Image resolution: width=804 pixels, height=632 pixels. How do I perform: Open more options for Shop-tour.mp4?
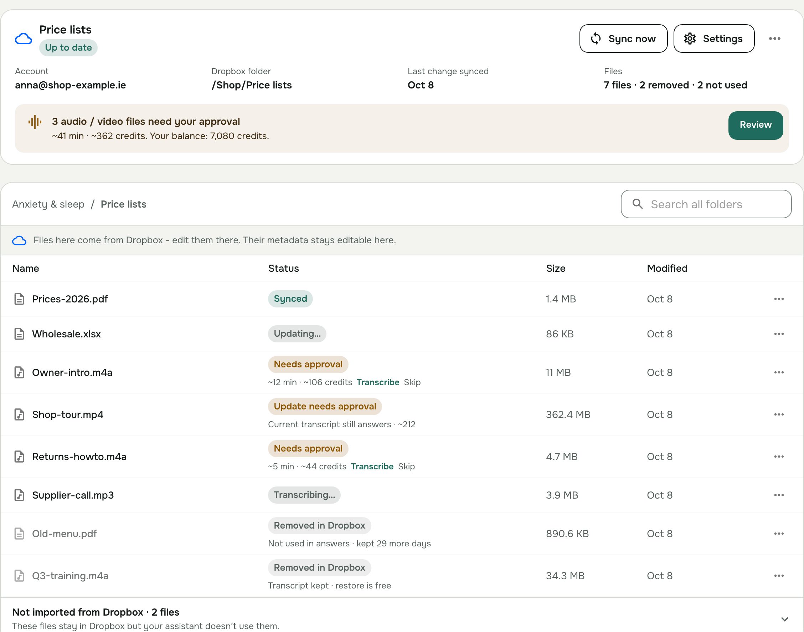[x=779, y=414]
